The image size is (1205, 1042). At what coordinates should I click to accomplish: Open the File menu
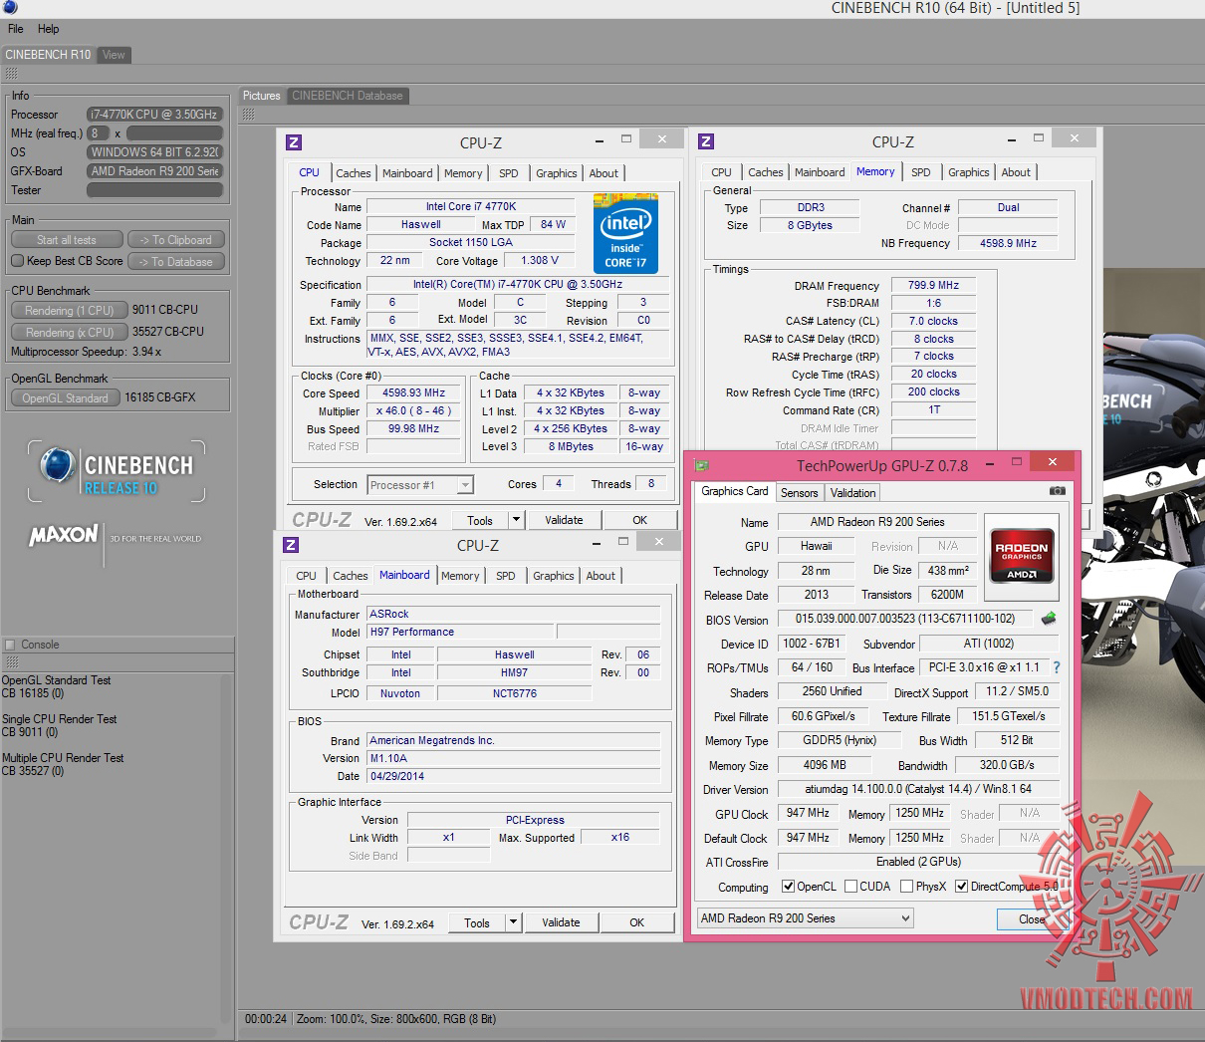pyautogui.click(x=16, y=29)
